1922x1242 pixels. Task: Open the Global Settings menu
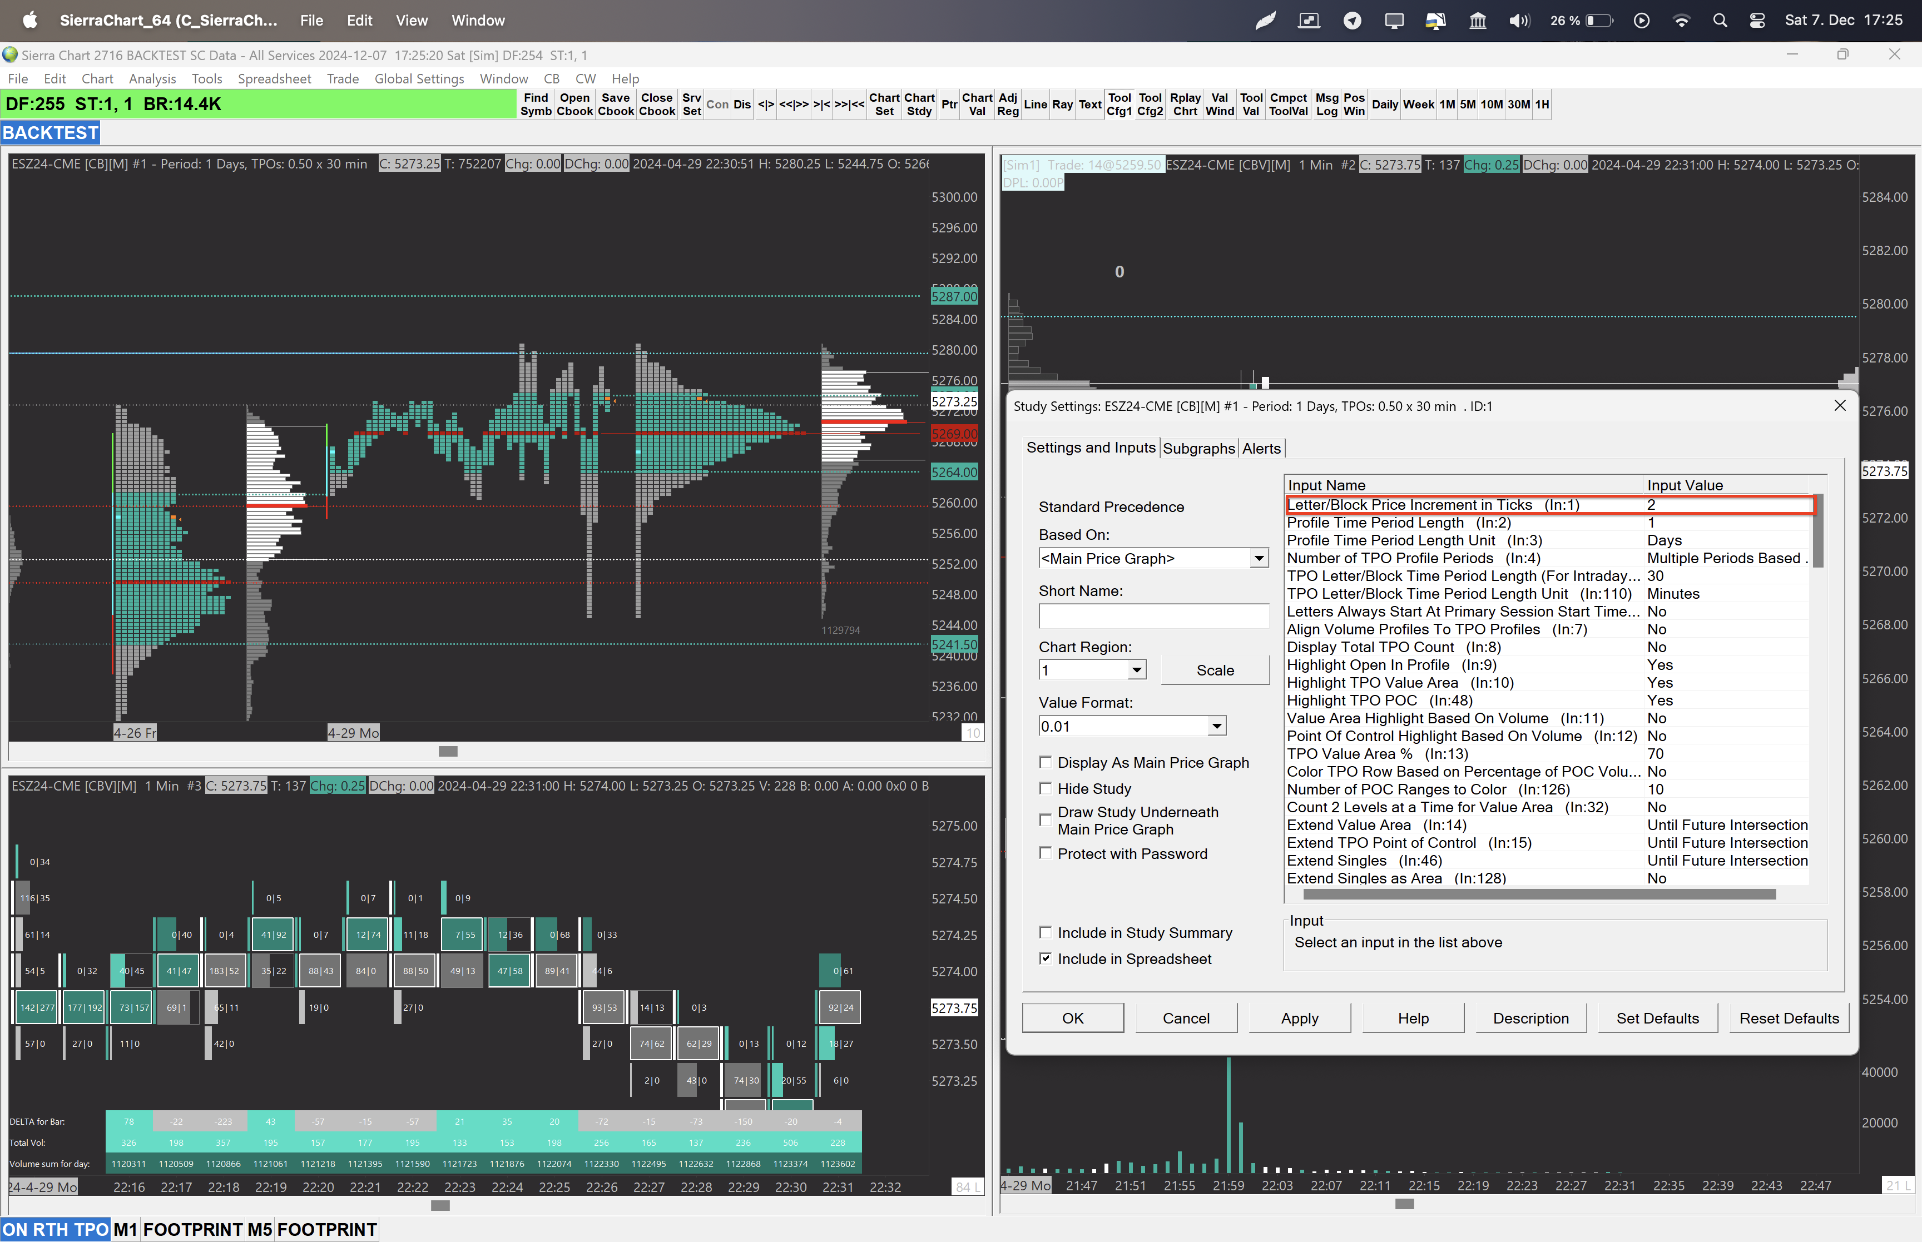[x=419, y=78]
